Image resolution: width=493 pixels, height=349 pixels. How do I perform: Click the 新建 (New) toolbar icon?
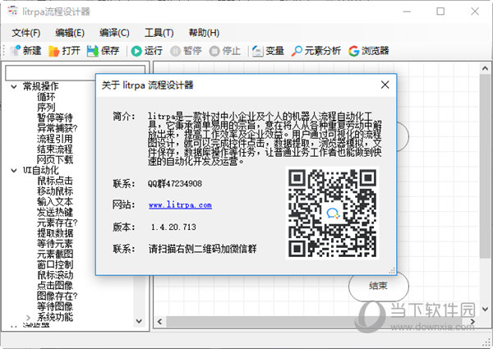pyautogui.click(x=15, y=51)
